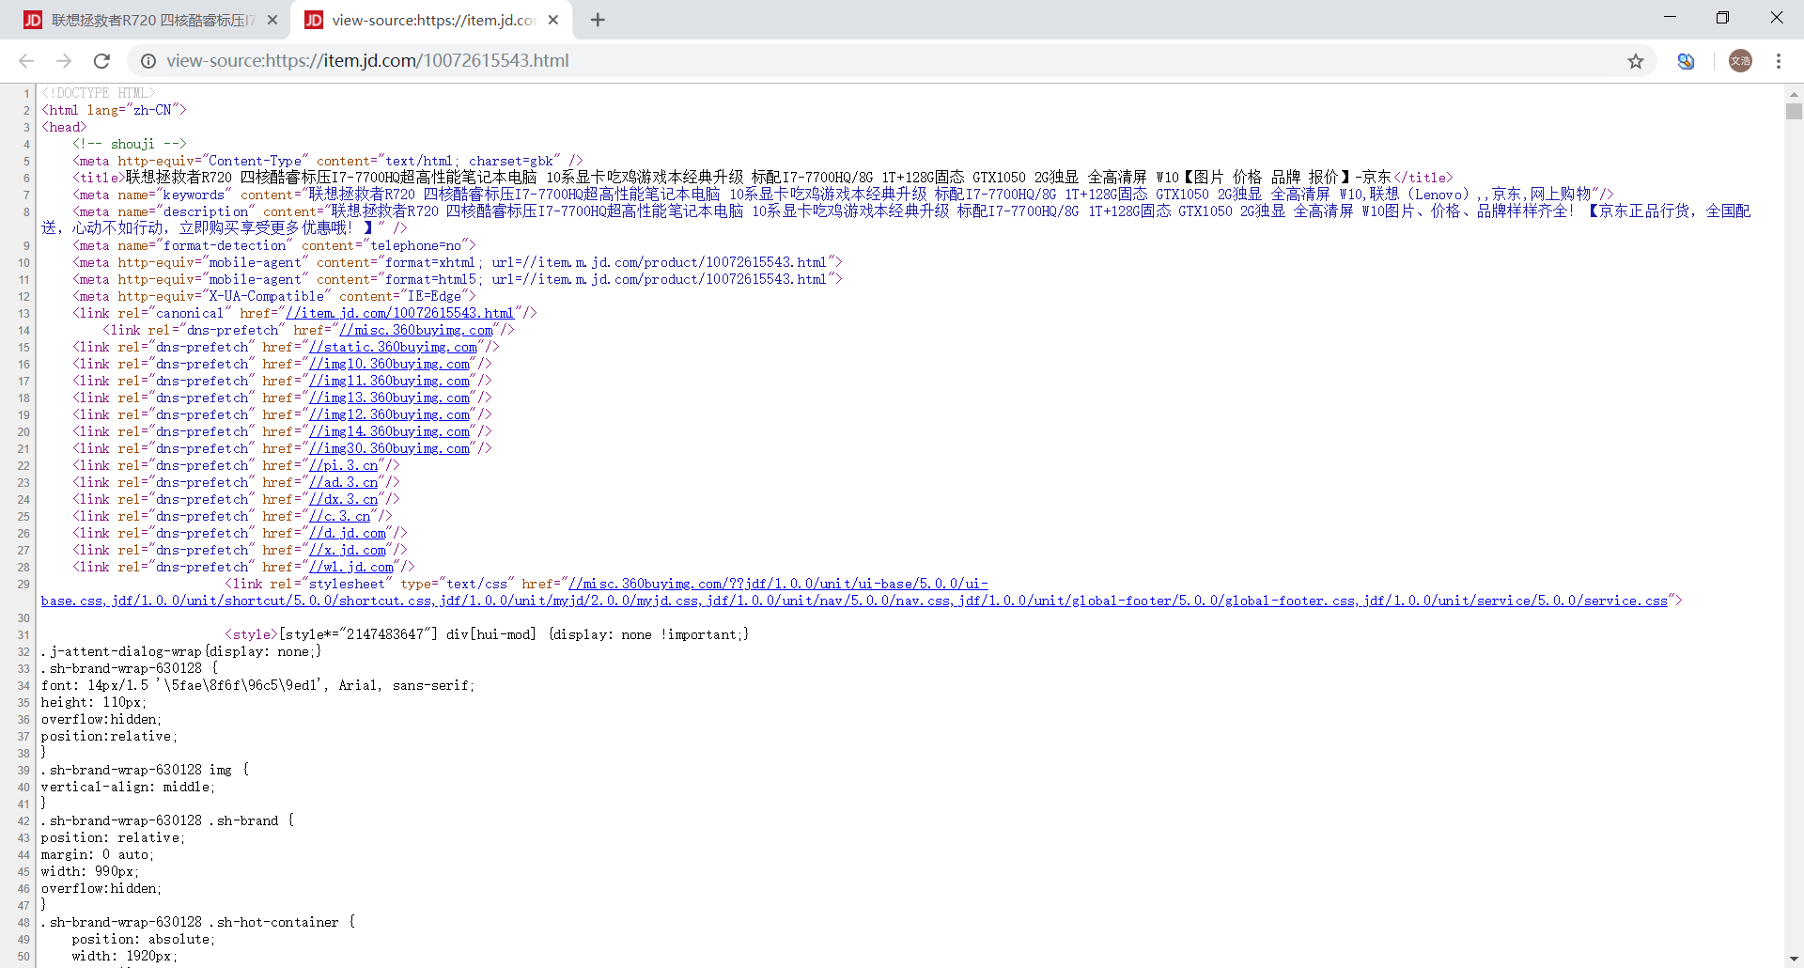Click the 'vertical-align: middle;' CSS line
This screenshot has width=1804, height=968.
pyautogui.click(x=129, y=787)
